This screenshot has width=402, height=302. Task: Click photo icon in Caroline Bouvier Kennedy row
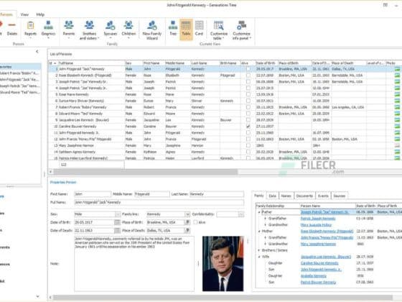click(x=397, y=127)
